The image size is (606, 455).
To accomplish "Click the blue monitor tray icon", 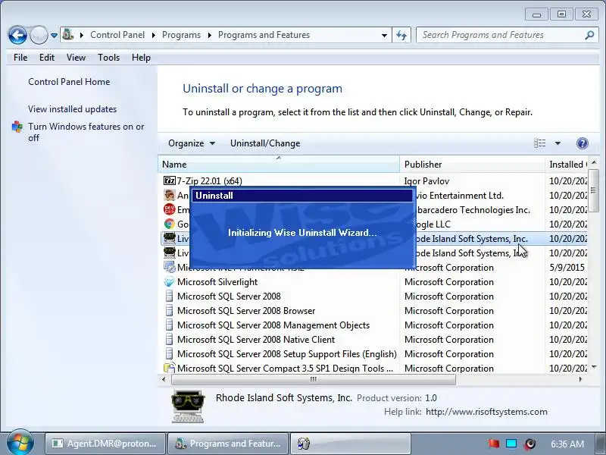I will (511, 444).
